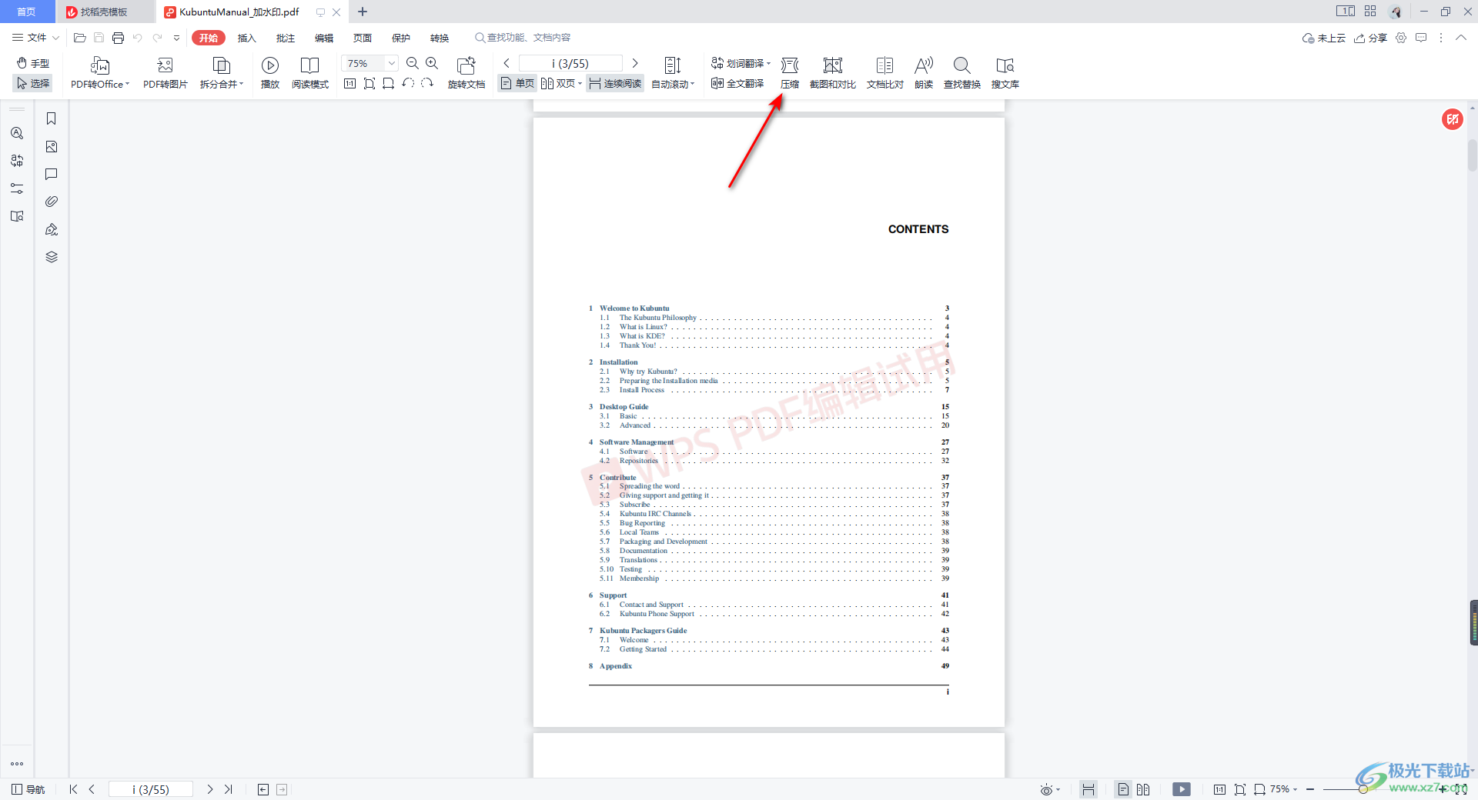Click the toolbar page number field

[x=570, y=63]
